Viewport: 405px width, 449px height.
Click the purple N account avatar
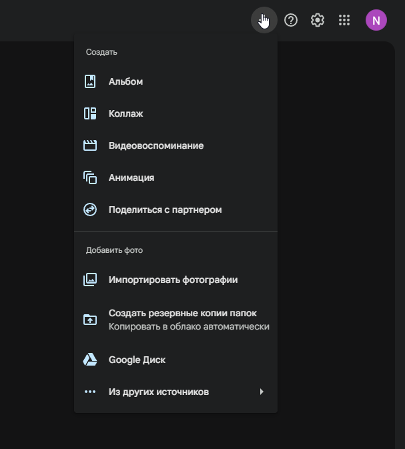[x=376, y=20]
